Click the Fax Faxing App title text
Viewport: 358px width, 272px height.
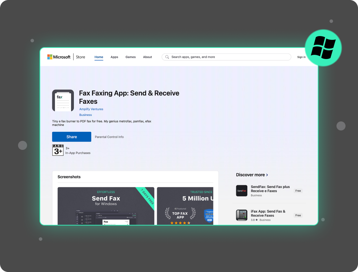coord(129,97)
